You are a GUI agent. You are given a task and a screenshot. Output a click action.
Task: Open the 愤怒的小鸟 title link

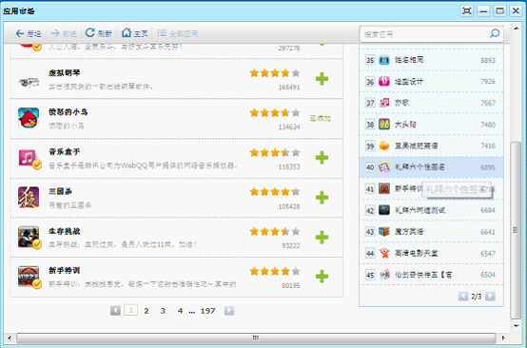[x=68, y=112]
